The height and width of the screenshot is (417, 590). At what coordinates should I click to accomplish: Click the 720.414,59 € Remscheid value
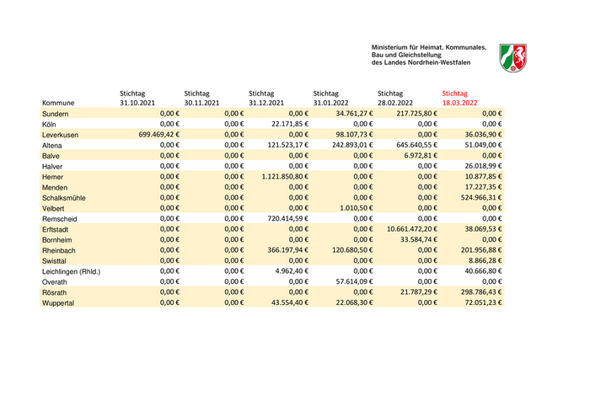[x=282, y=217]
